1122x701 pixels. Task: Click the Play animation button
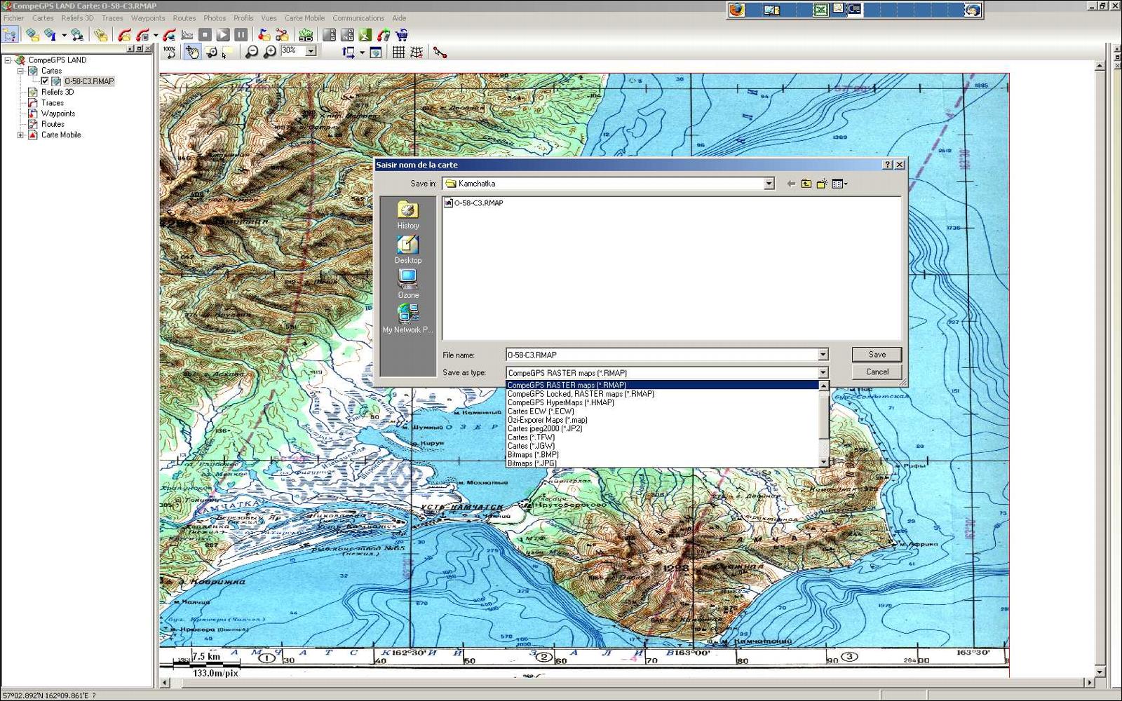tap(223, 34)
